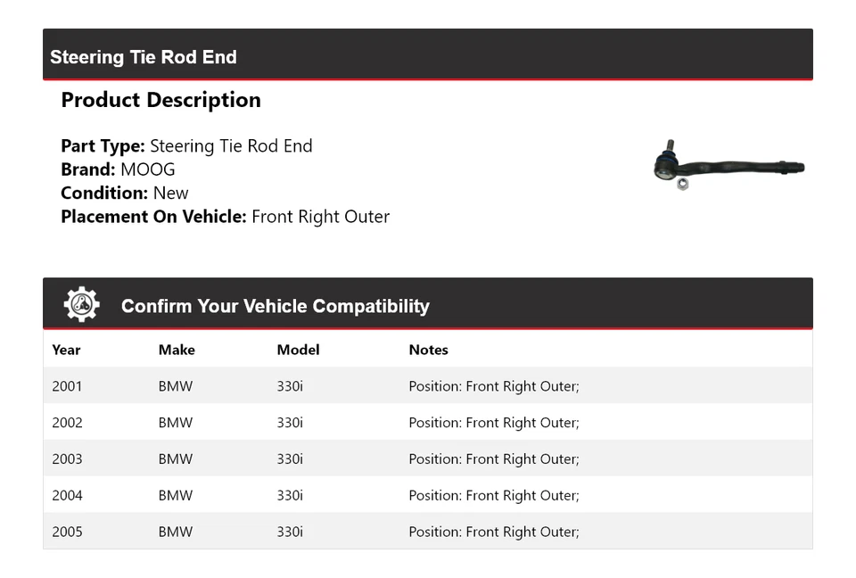Click the gear compatibility icon
This screenshot has height=578, width=856.
pyautogui.click(x=81, y=305)
